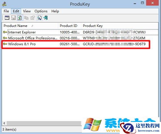Click the horizontal scrollbar left arrow
The height and width of the screenshot is (134, 161).
pos(4,123)
